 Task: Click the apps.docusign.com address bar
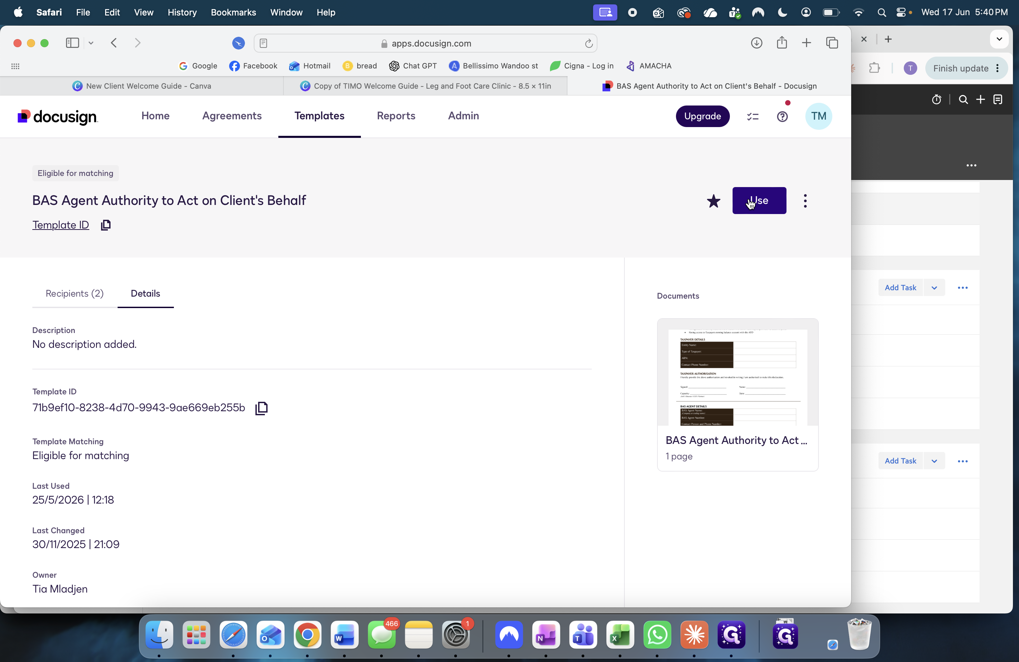[425, 43]
